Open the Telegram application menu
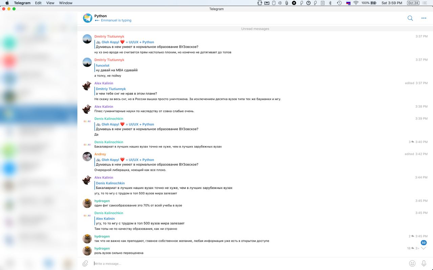This screenshot has height=270, width=433. click(x=22, y=3)
